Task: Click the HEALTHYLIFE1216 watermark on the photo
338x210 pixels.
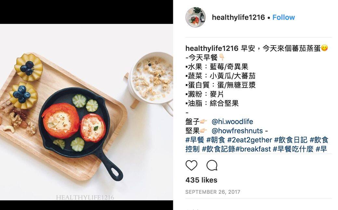Action: (x=85, y=197)
